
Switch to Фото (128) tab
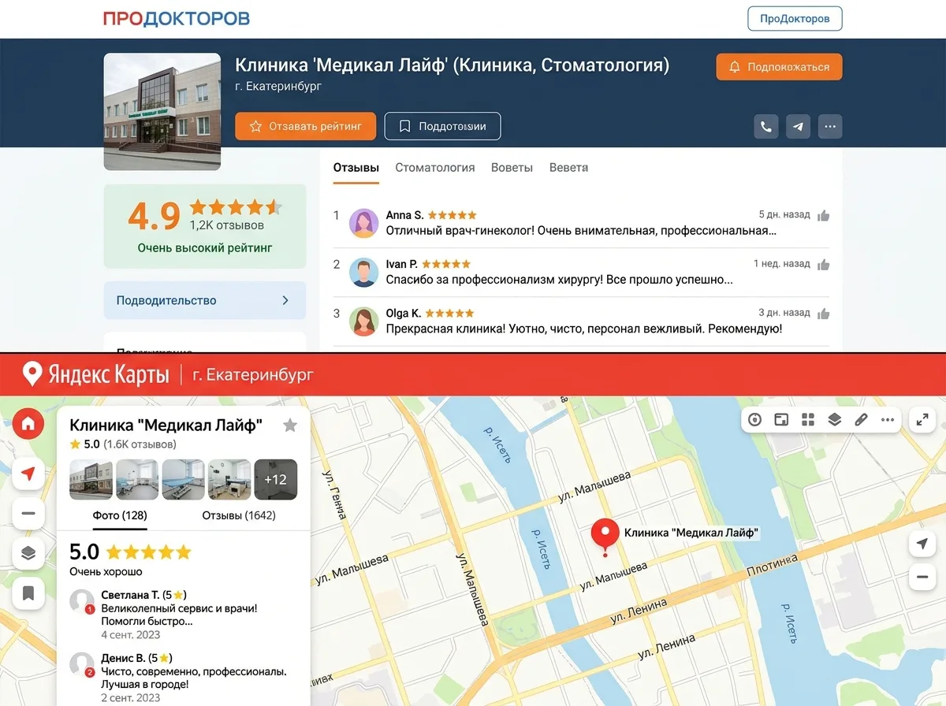point(120,515)
